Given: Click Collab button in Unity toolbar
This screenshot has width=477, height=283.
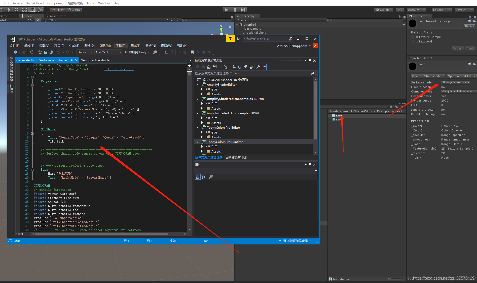Looking at the screenshot, I should coord(384,10).
